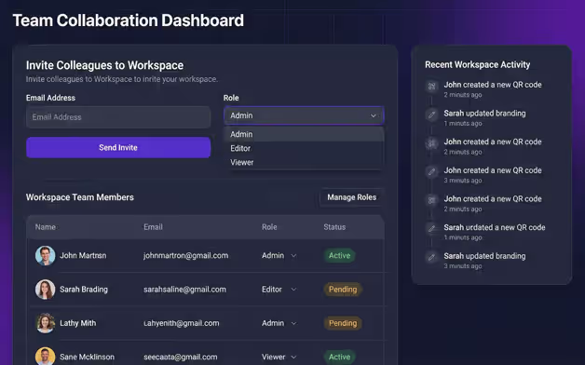Click Team Collaboration Dashboard title
The image size is (585, 365).
(x=129, y=20)
